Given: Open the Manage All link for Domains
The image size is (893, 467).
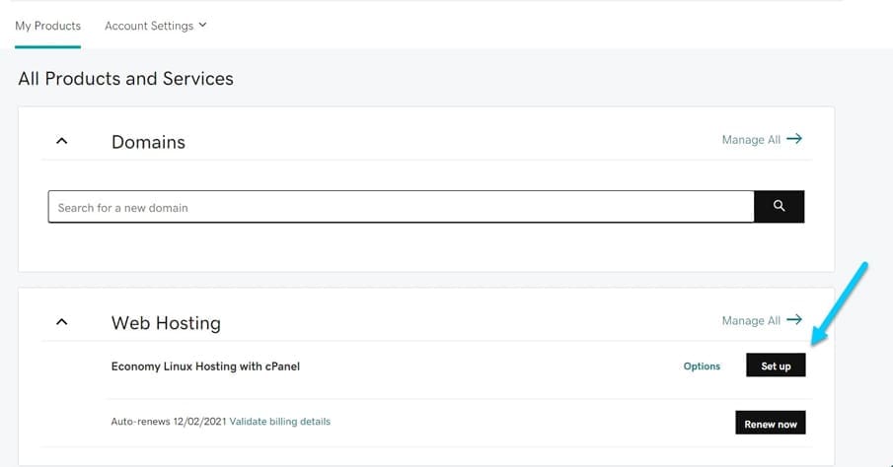Looking at the screenshot, I should pos(751,140).
